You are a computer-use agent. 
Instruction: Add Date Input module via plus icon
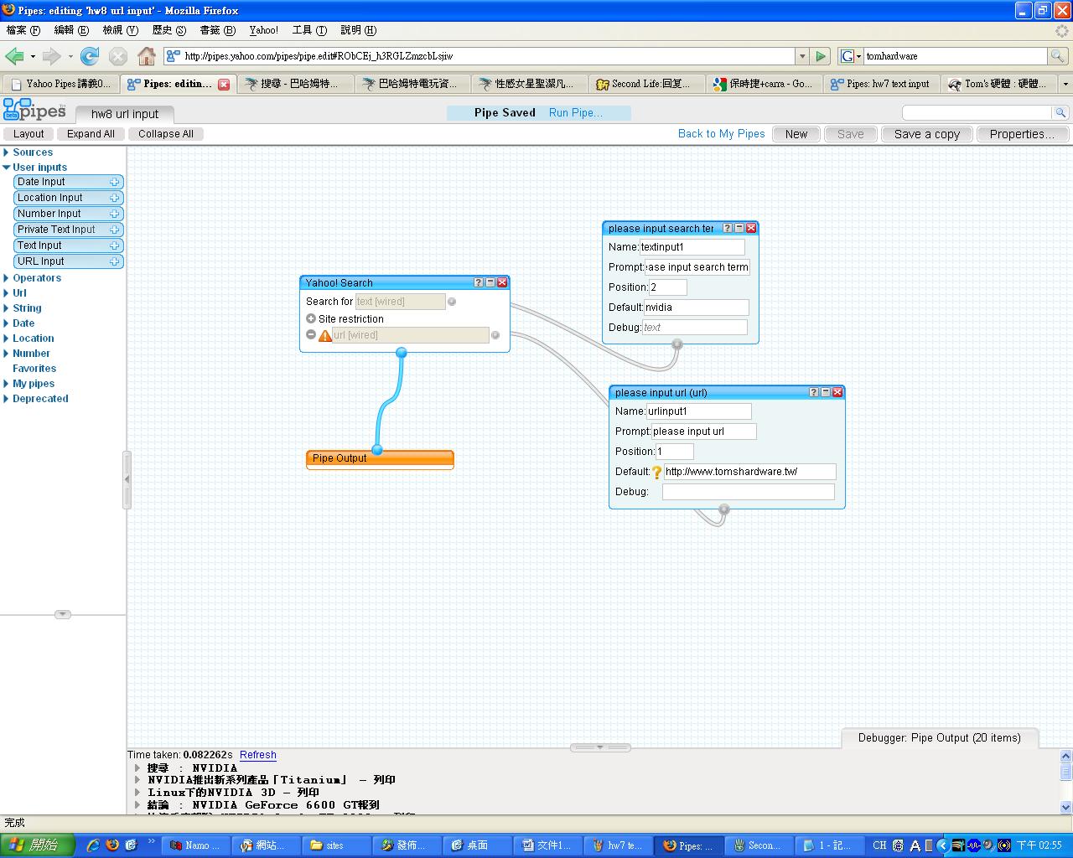pos(115,182)
